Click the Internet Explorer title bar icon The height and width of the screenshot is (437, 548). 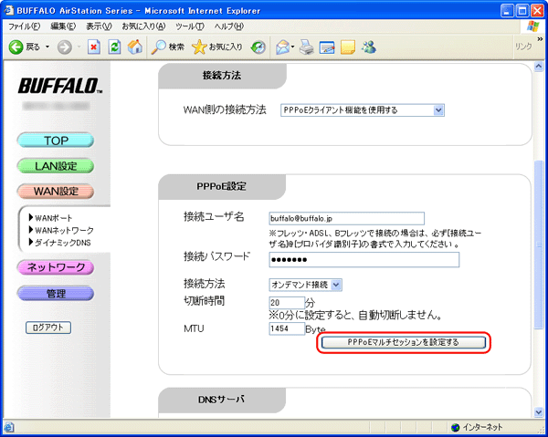click(8, 10)
